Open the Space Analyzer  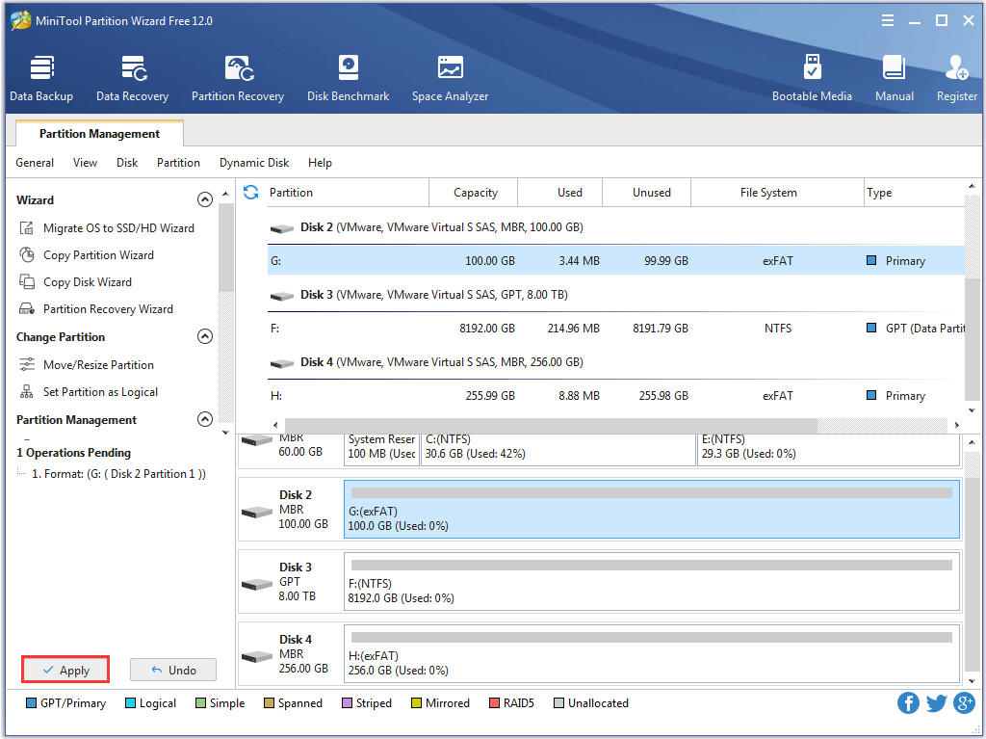tap(451, 79)
